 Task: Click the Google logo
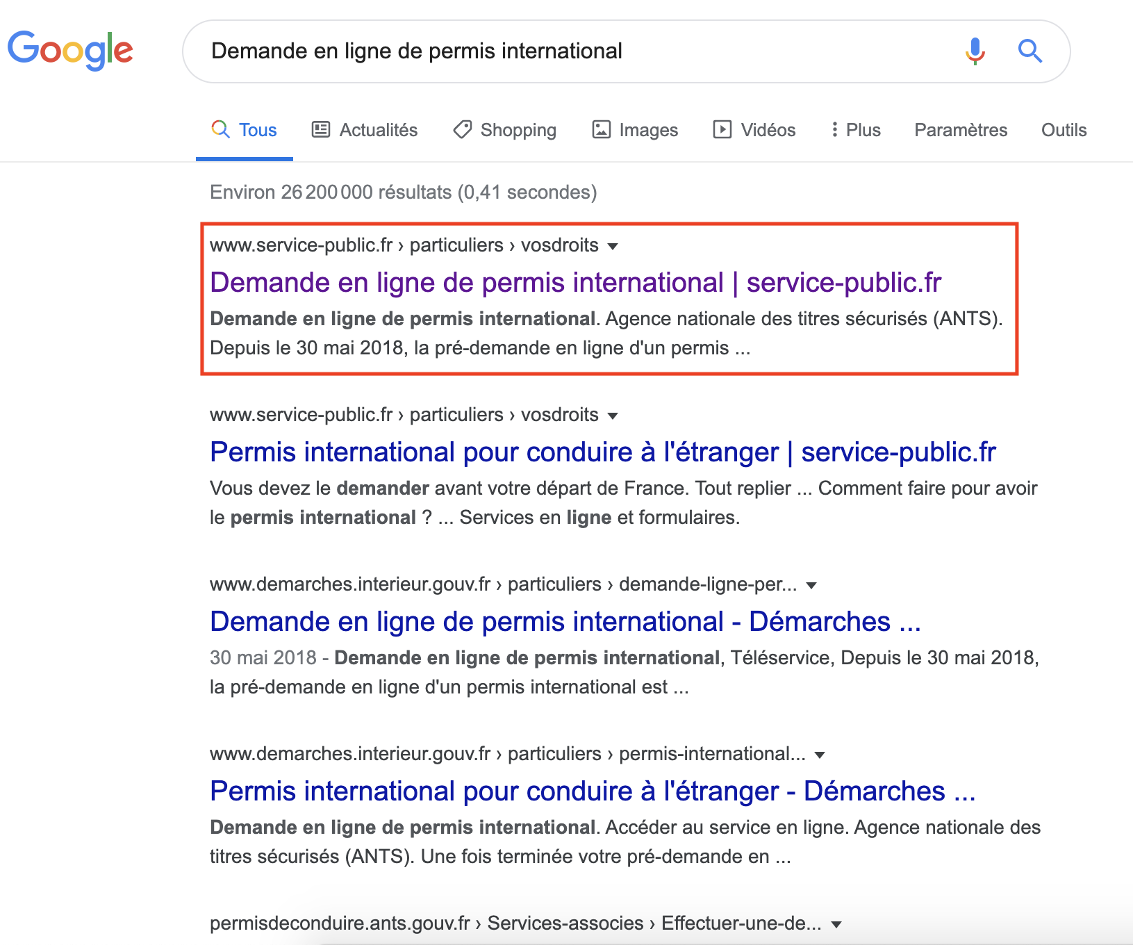pos(70,50)
